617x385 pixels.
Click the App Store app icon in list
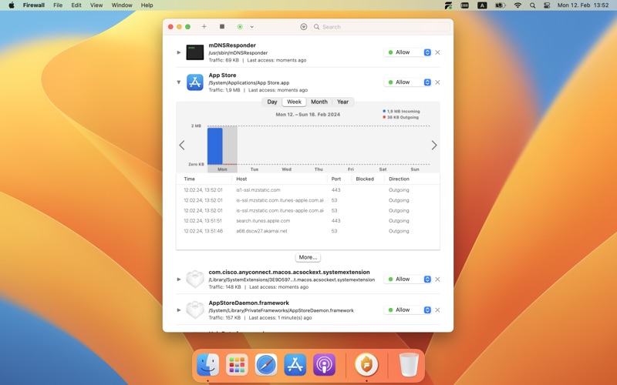click(195, 82)
